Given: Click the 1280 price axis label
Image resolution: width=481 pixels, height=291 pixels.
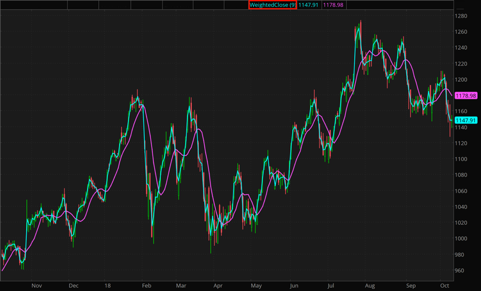Looking at the screenshot, I should pos(460,16).
